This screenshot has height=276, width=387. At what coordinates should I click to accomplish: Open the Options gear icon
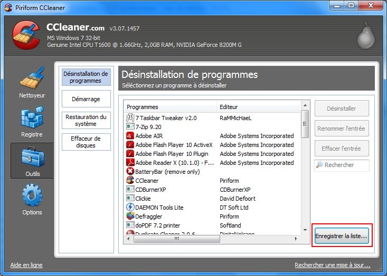click(x=32, y=195)
